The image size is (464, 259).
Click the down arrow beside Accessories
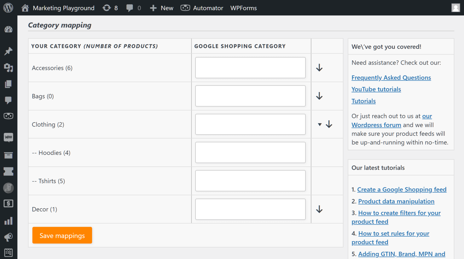(x=319, y=68)
